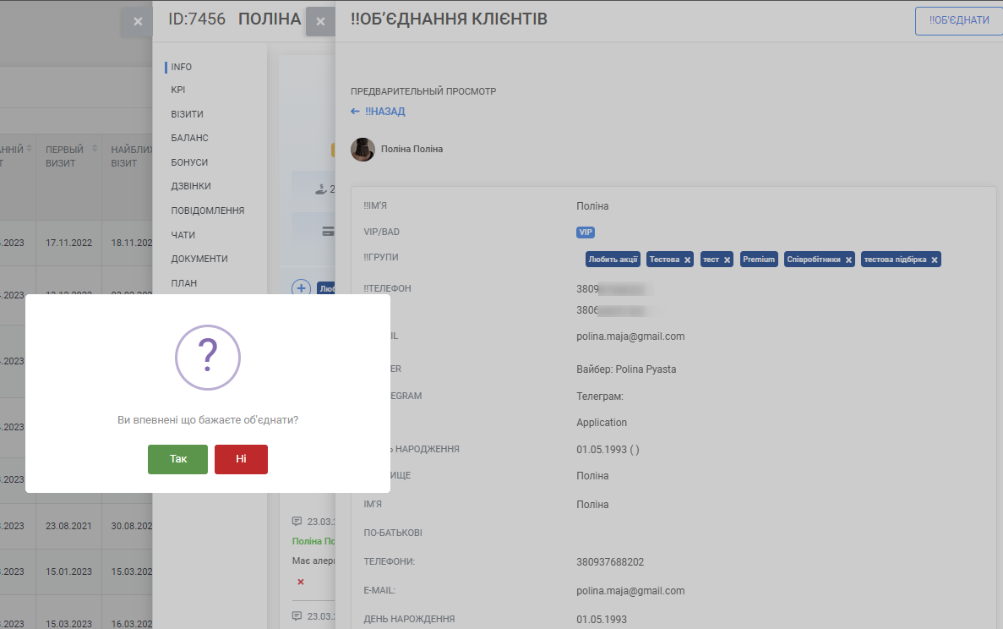The width and height of the screenshot is (1003, 629).
Task: Click the Поліна Поліна avatar photo
Action: [362, 150]
